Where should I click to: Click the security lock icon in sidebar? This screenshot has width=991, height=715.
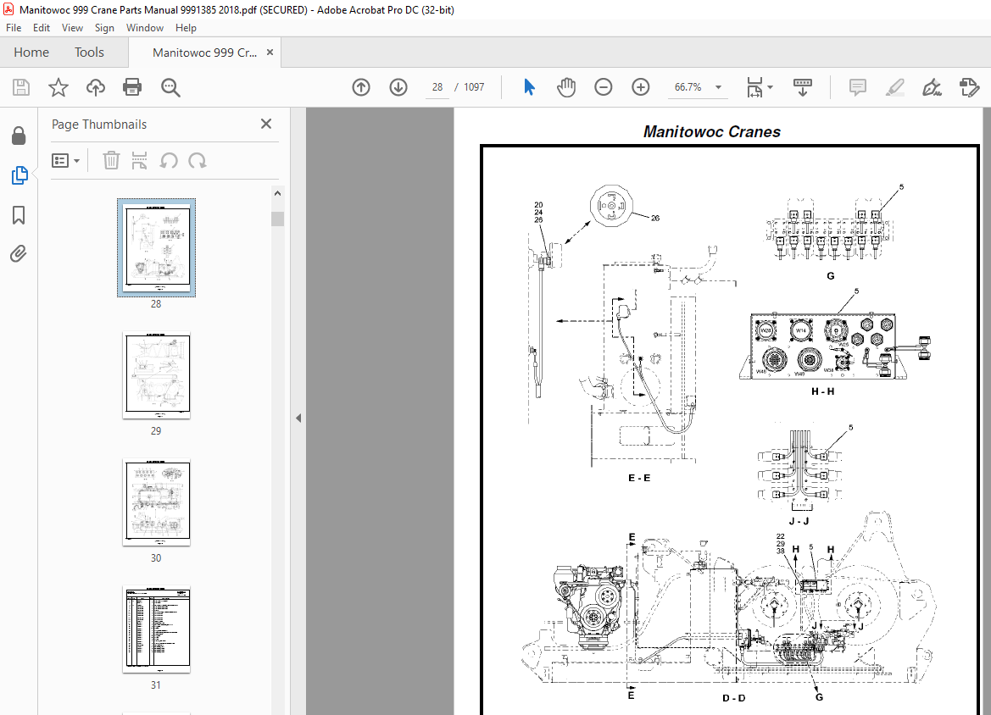pos(19,136)
